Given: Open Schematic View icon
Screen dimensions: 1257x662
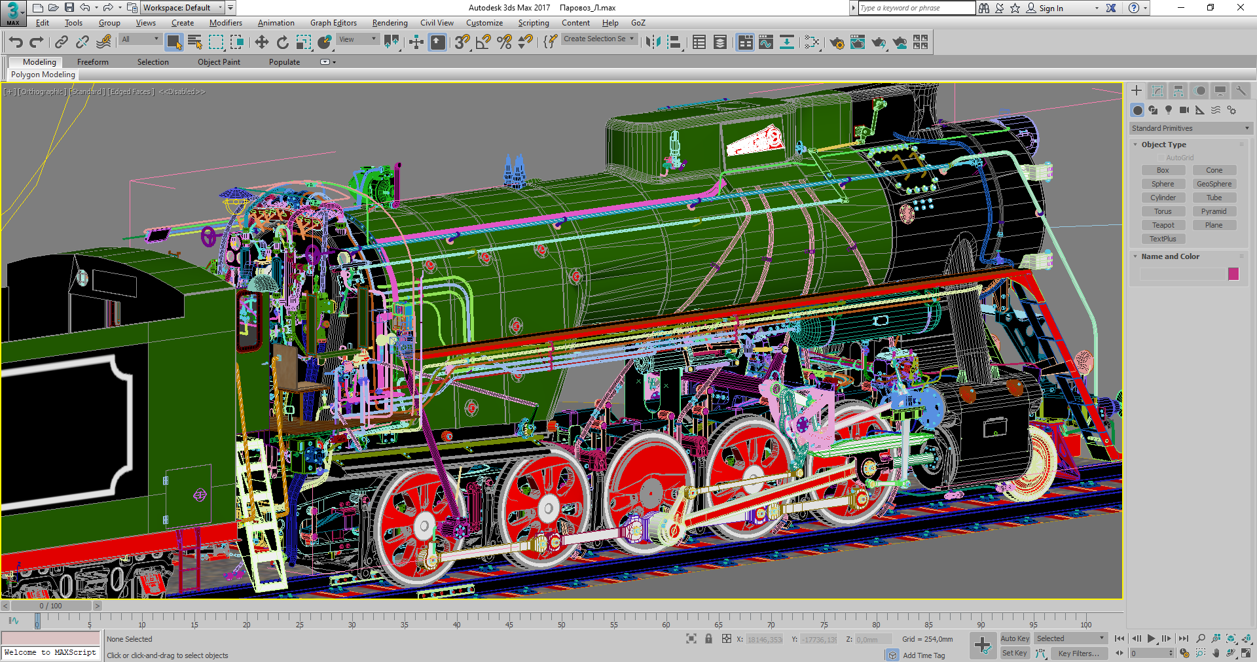Looking at the screenshot, I should click(x=787, y=43).
